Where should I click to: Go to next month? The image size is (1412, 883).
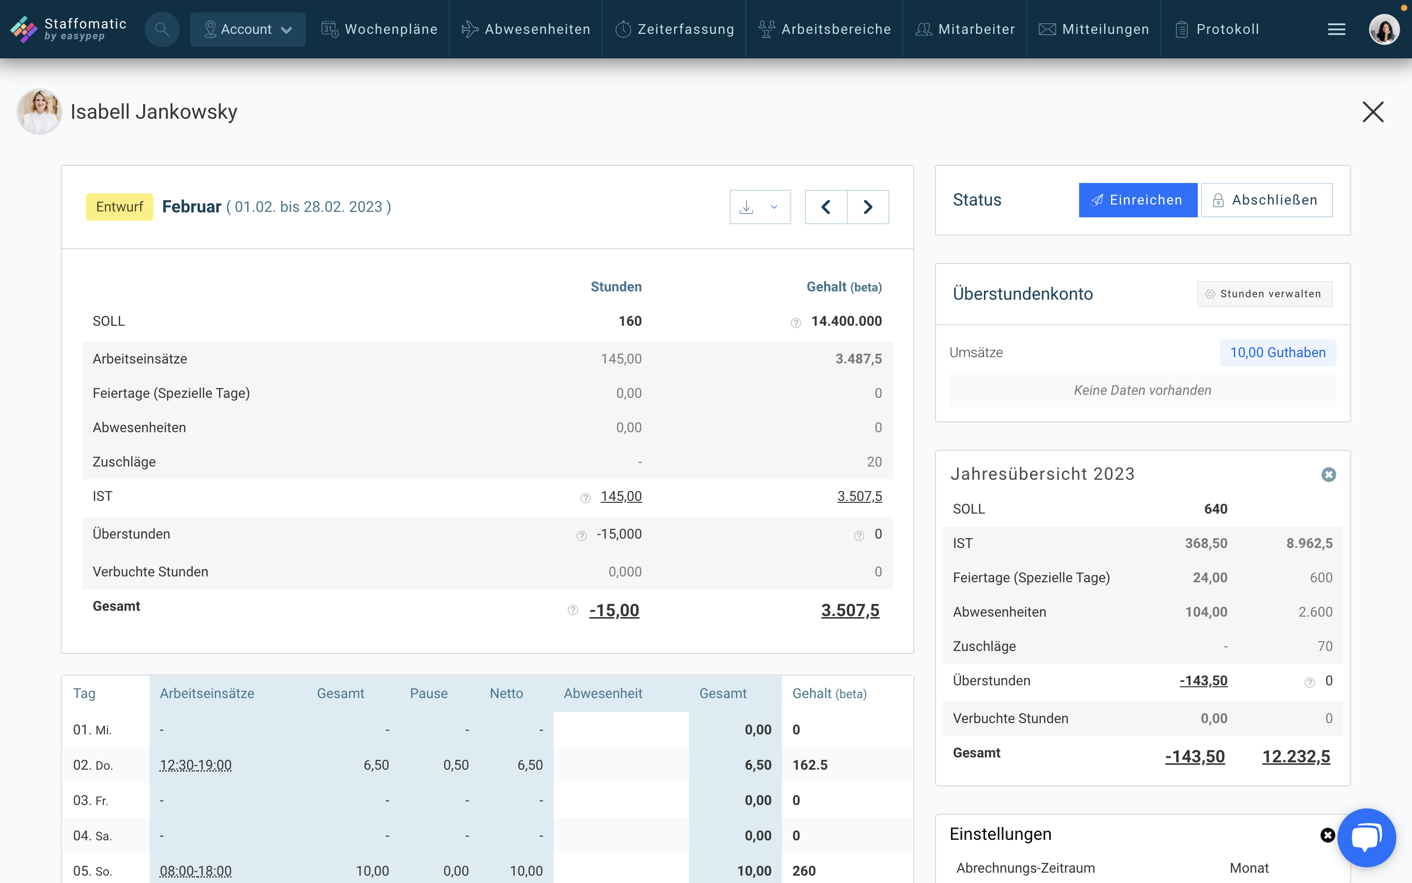pyautogui.click(x=868, y=207)
